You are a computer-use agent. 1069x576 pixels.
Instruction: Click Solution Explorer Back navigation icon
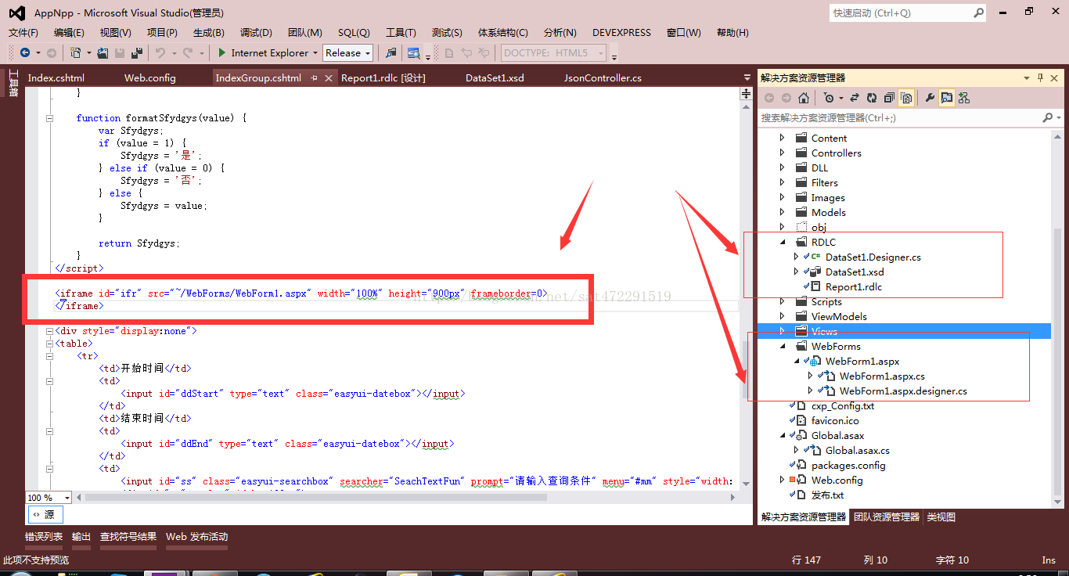(769, 98)
